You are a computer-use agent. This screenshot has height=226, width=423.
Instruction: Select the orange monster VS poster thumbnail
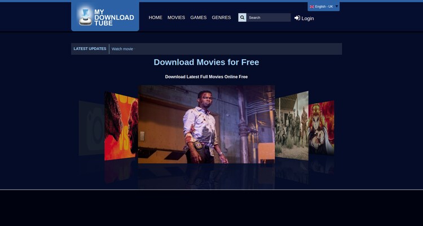coord(121,126)
